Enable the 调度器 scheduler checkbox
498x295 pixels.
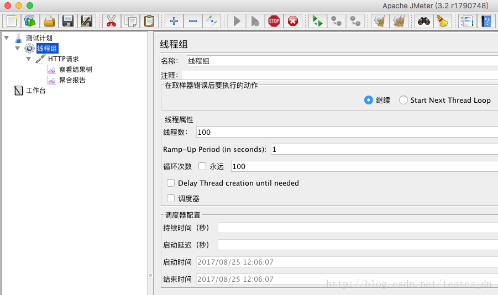[x=171, y=198]
